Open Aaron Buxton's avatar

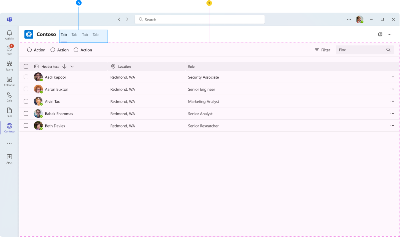coord(38,89)
